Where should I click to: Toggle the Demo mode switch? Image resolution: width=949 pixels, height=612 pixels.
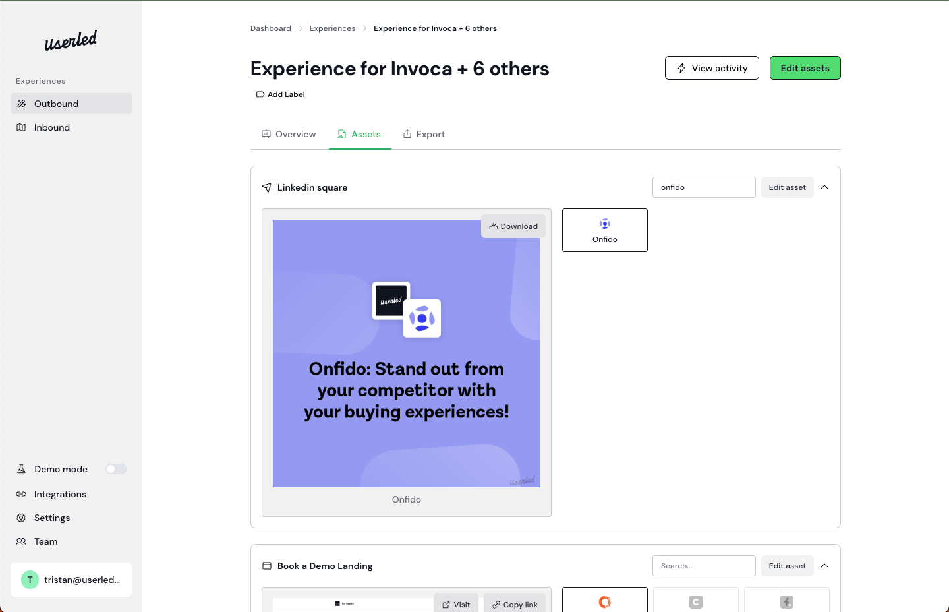116,469
